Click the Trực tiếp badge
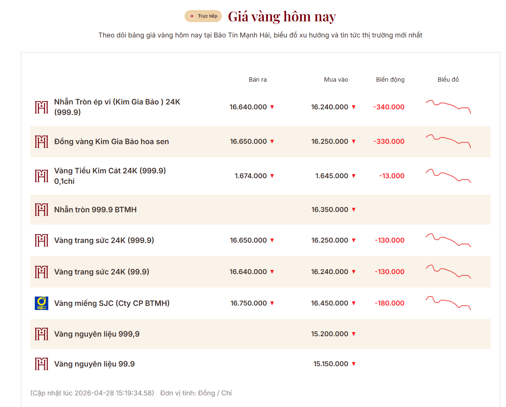Viewport: 506px width, 407px height. [203, 16]
